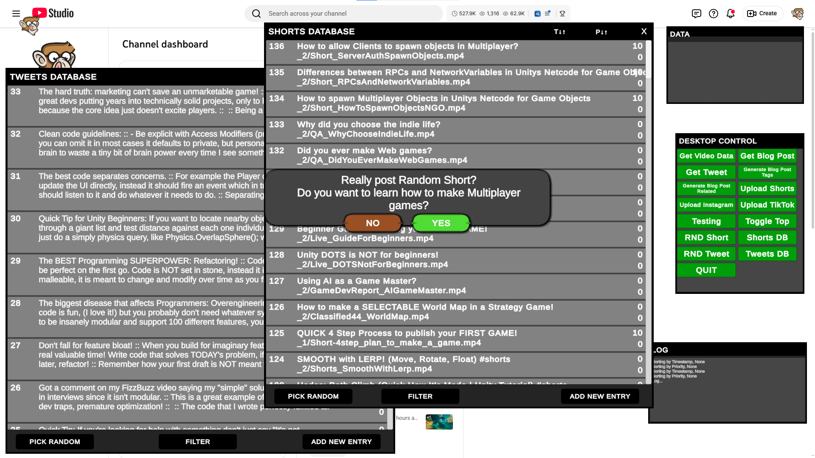Open the send feedback comment icon
The height and width of the screenshot is (458, 815).
click(696, 14)
